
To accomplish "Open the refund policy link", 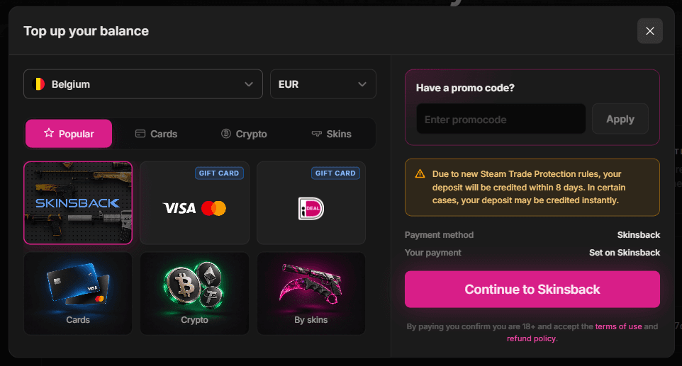I will [531, 338].
